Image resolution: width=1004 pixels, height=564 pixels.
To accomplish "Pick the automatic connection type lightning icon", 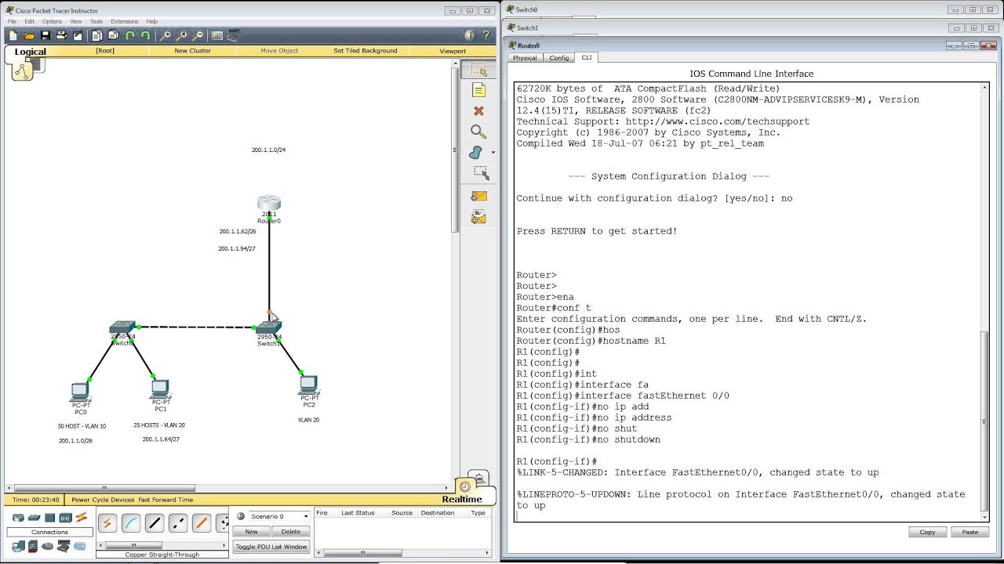I will pos(107,523).
